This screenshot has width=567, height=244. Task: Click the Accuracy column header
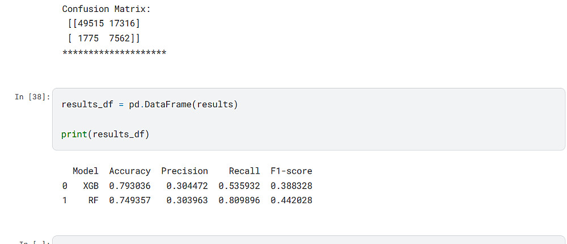pyautogui.click(x=130, y=171)
